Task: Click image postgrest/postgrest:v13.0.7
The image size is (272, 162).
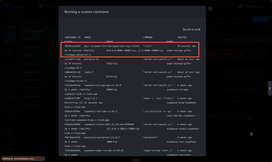Action: click(102, 137)
